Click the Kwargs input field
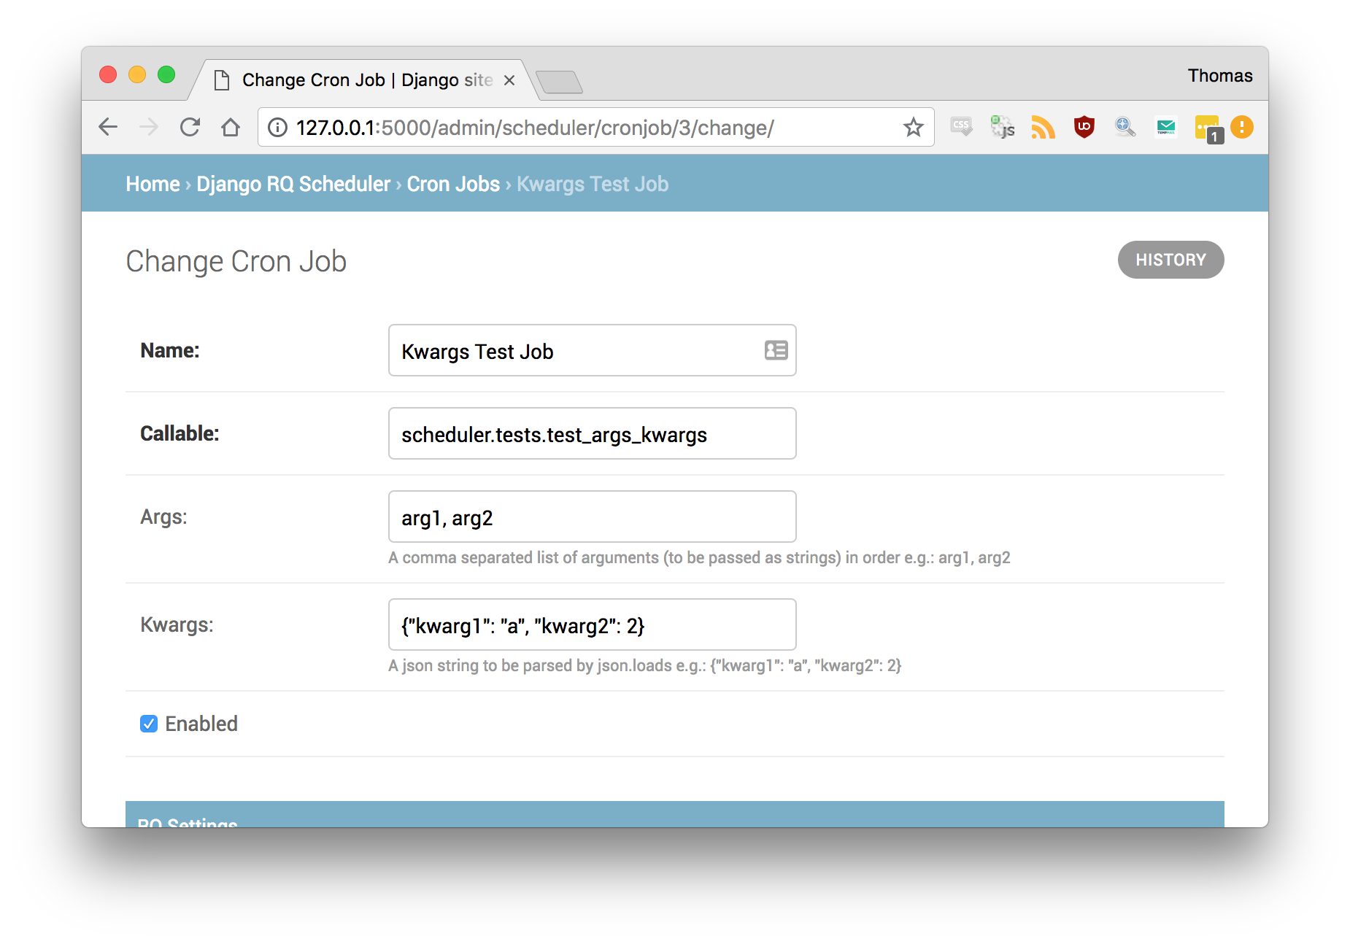This screenshot has width=1350, height=944. pyautogui.click(x=592, y=624)
